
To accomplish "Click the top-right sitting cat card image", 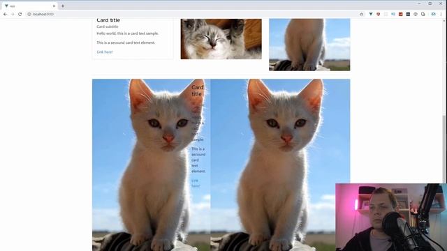I will click(309, 45).
